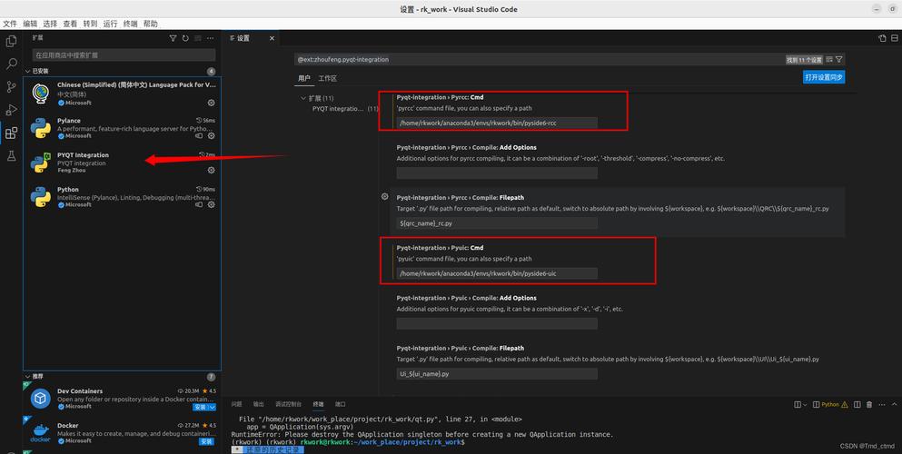Open 编辑 menu

pos(30,24)
